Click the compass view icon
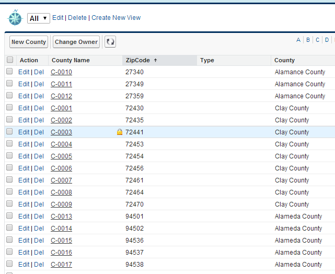The height and width of the screenshot is (274, 335). [15, 18]
